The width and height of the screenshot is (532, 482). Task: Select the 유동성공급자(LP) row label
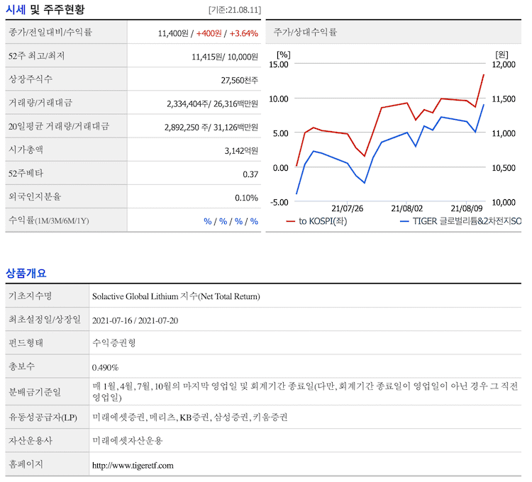click(43, 417)
